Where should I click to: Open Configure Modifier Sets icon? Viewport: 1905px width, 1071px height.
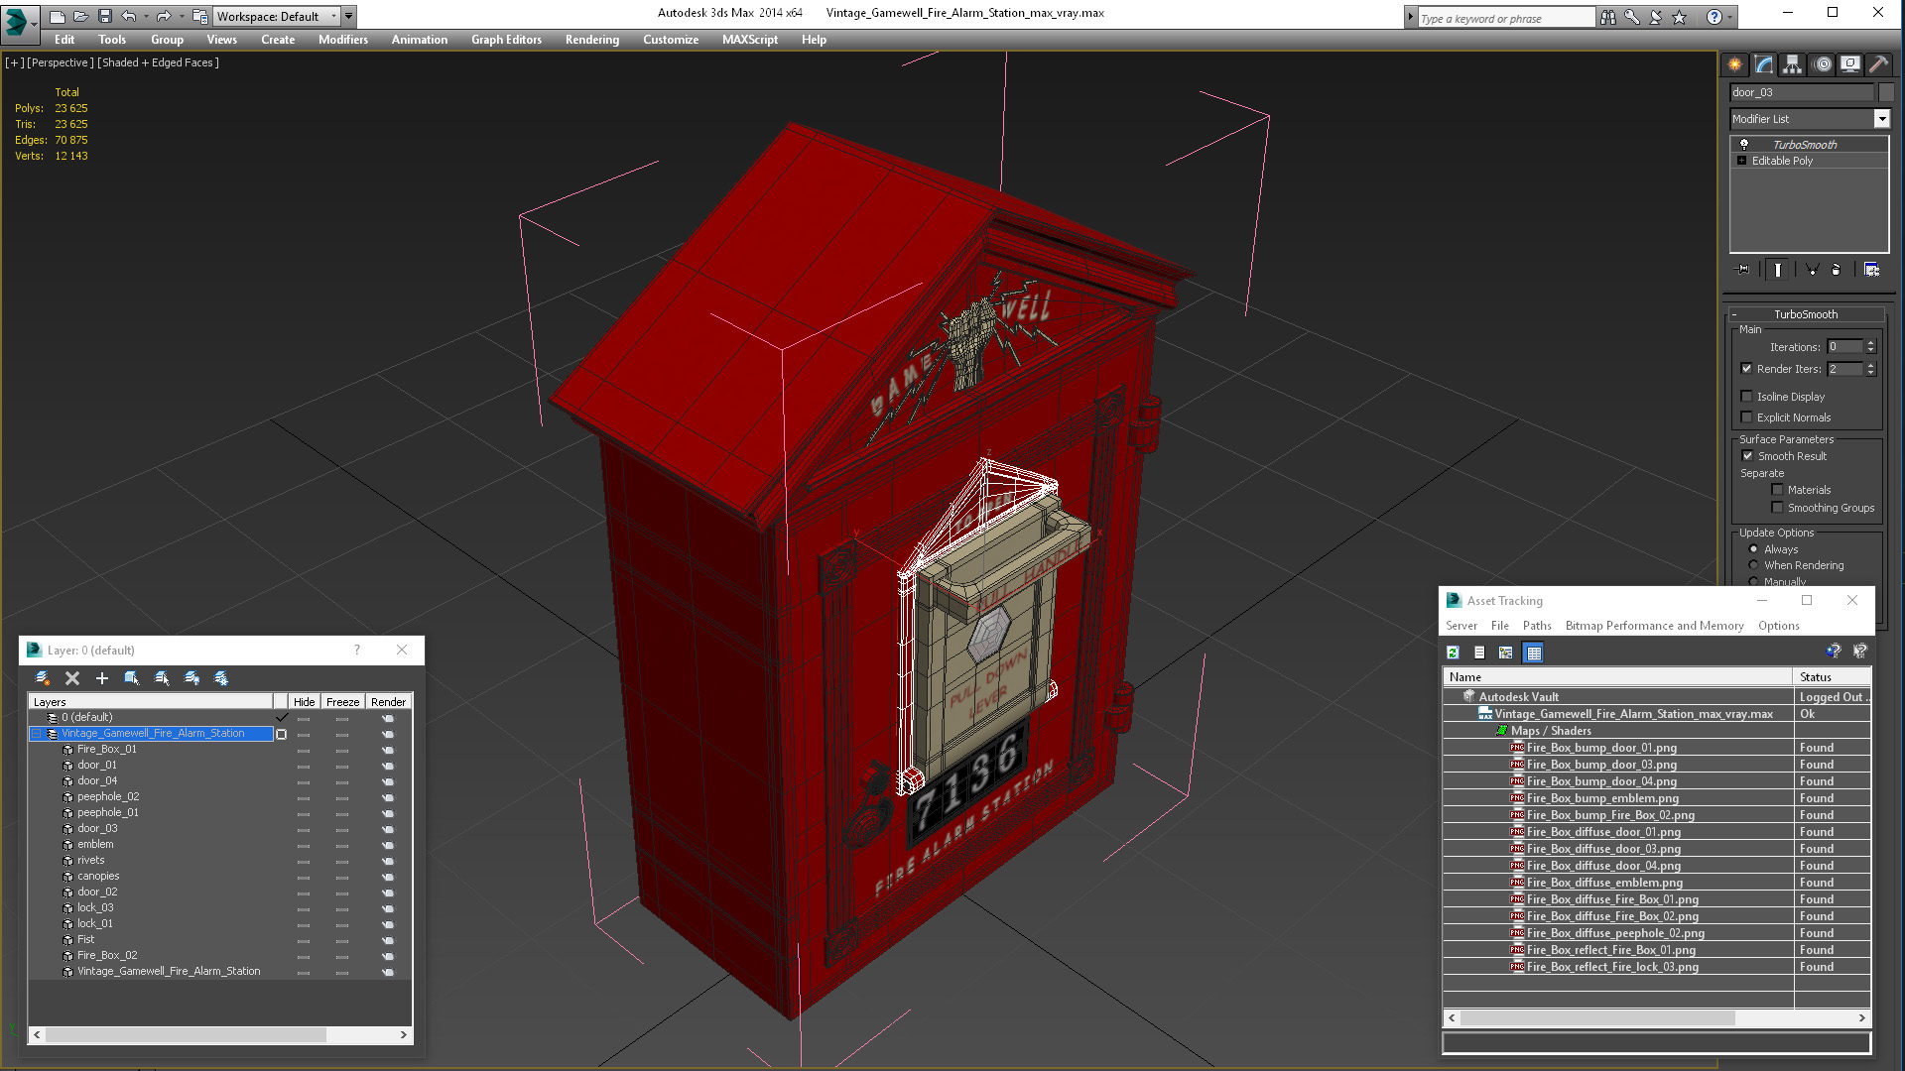pos(1871,270)
